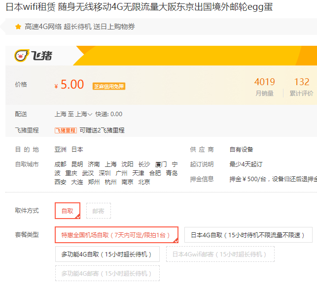The height and width of the screenshot is (286, 317).
Task: Click 青岛 in self-pickup cities
Action: [x=172, y=173]
